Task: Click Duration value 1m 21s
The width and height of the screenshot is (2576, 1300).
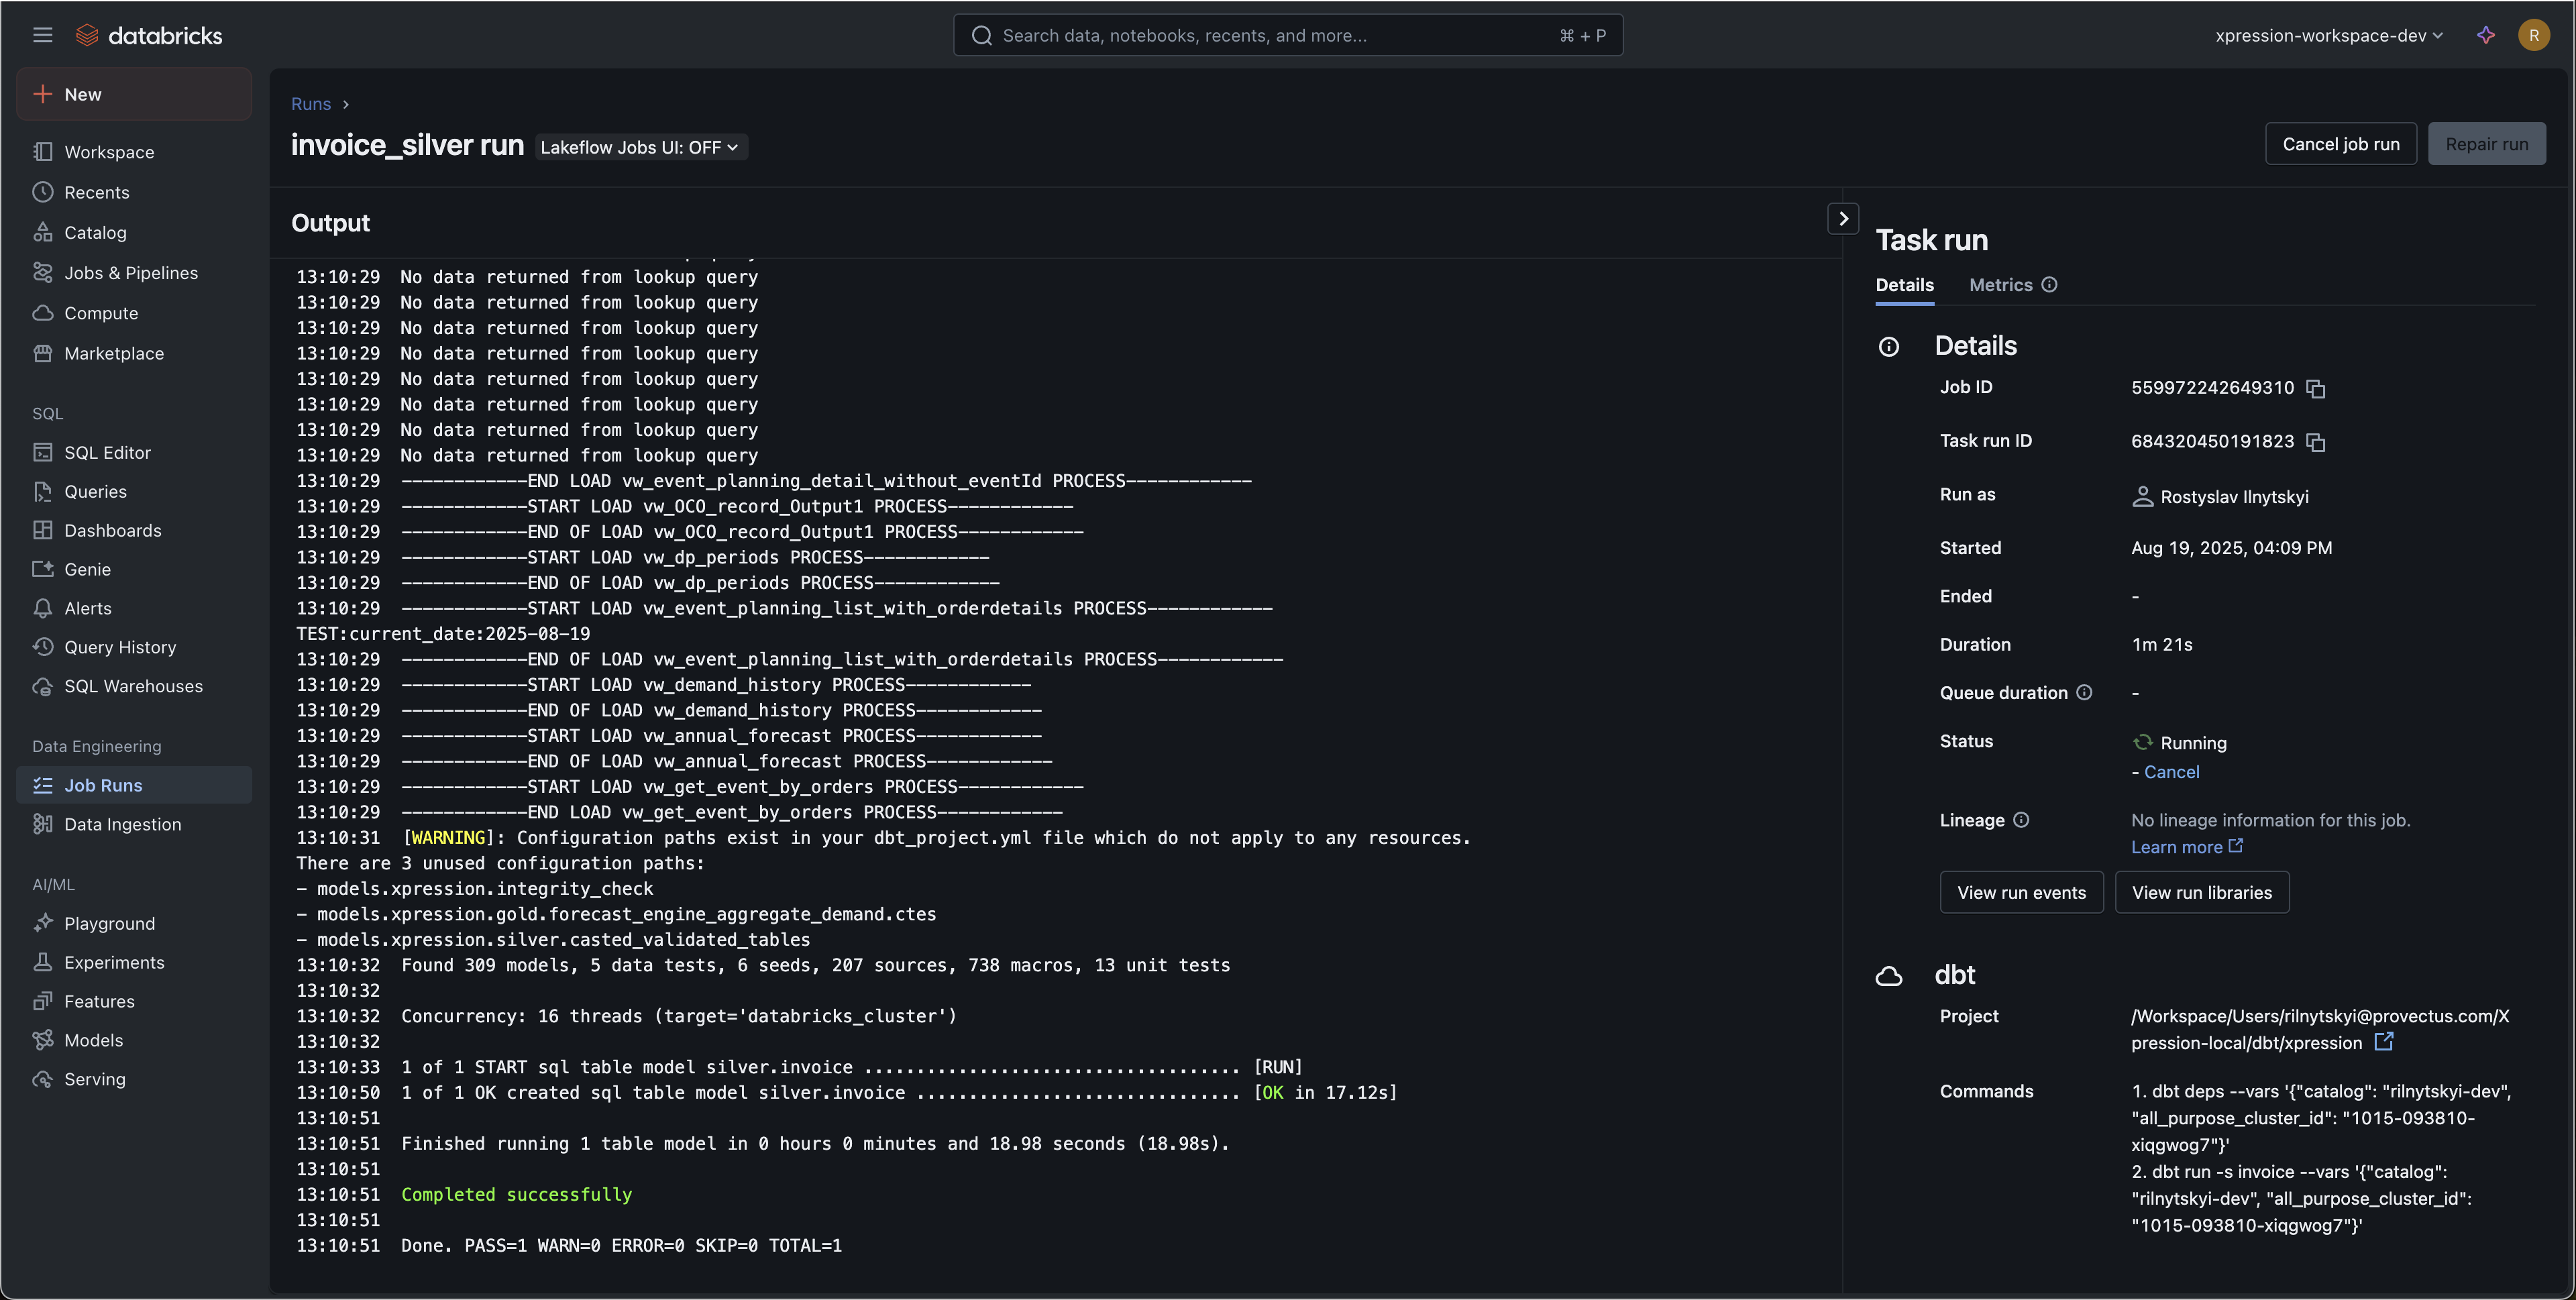Action: tap(2162, 645)
